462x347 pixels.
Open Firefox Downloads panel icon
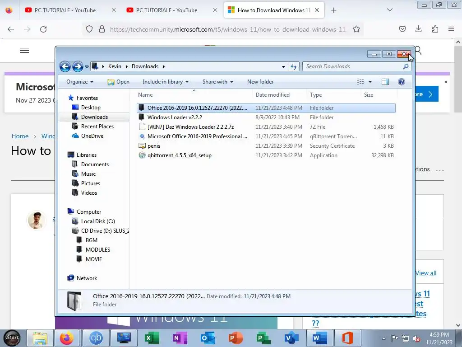point(418,29)
